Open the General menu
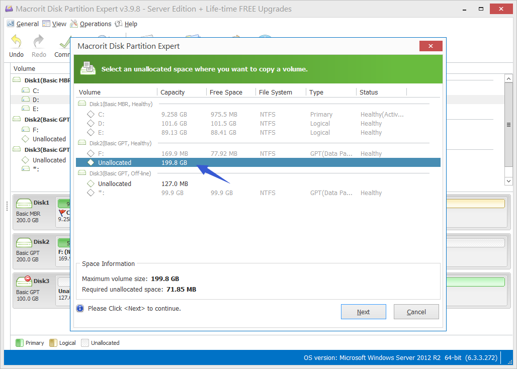This screenshot has height=369, width=517. pos(23,24)
